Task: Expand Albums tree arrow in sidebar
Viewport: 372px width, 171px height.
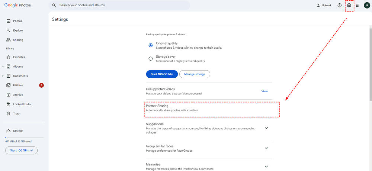Action: [3, 67]
